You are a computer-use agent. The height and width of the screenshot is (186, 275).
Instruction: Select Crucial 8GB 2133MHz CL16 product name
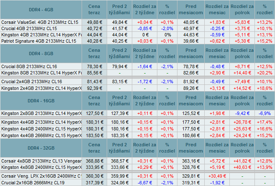[x=29, y=66]
